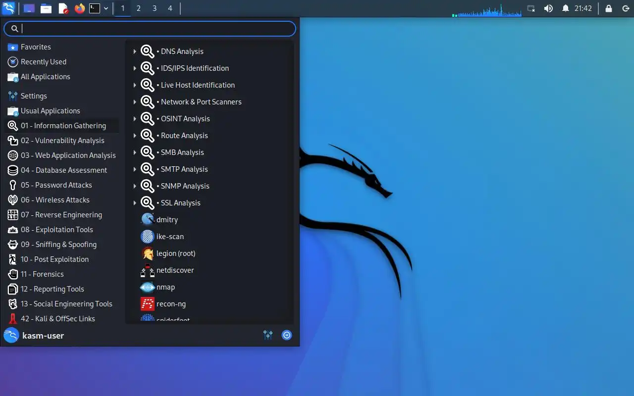This screenshot has height=396, width=634.
Task: Expand the Route Analysis submenu arrow
Action: tap(135, 136)
